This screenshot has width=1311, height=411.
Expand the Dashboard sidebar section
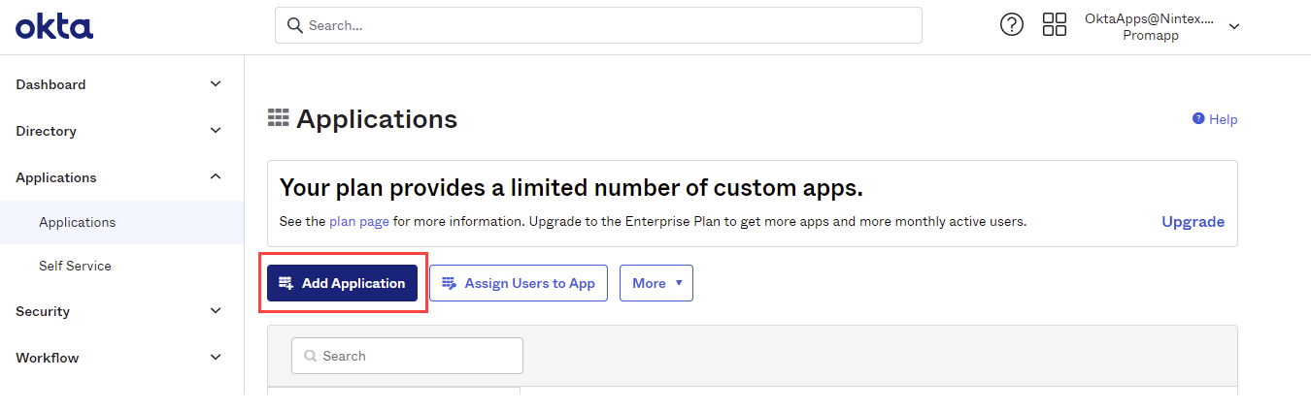216,84
